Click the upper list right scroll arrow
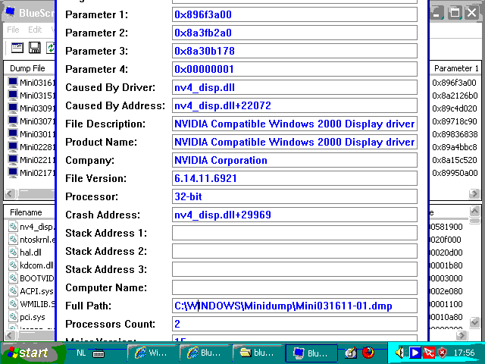This screenshot has height=364, width=485. click(x=474, y=194)
